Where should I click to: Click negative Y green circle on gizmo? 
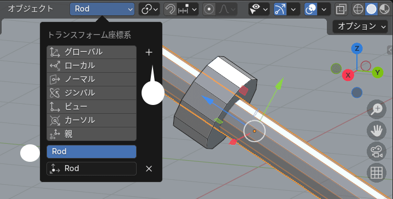click(x=336, y=68)
